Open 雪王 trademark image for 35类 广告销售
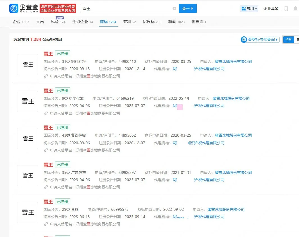 tap(28, 176)
